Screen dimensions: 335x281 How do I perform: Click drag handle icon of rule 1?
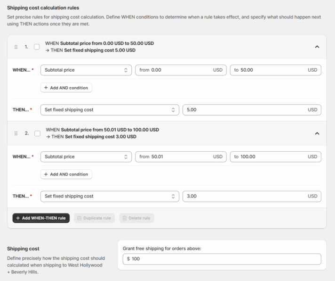pyautogui.click(x=16, y=47)
